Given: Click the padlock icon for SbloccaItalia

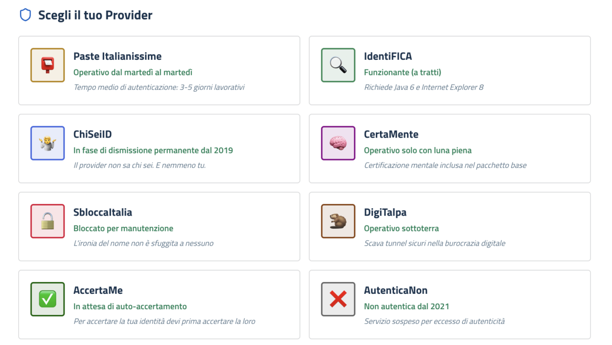Looking at the screenshot, I should pos(47,221).
